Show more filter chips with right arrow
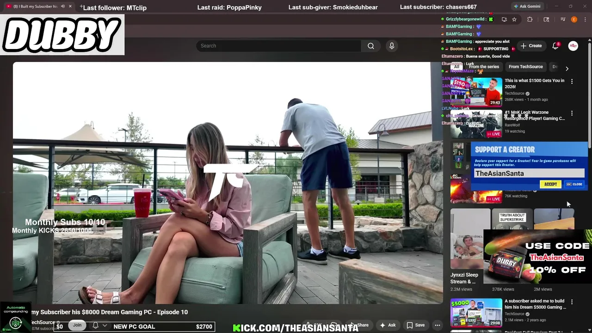Screen dimensions: 592x333 (x=567, y=68)
